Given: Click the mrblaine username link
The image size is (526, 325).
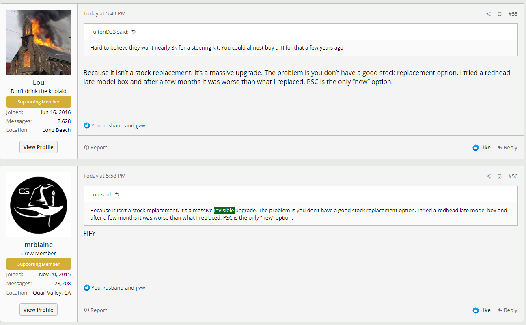Looking at the screenshot, I should point(39,245).
